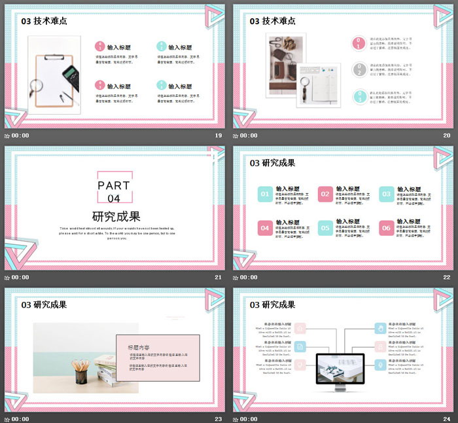
Task: Click the transition star icon under slide 21
Action: point(7,278)
